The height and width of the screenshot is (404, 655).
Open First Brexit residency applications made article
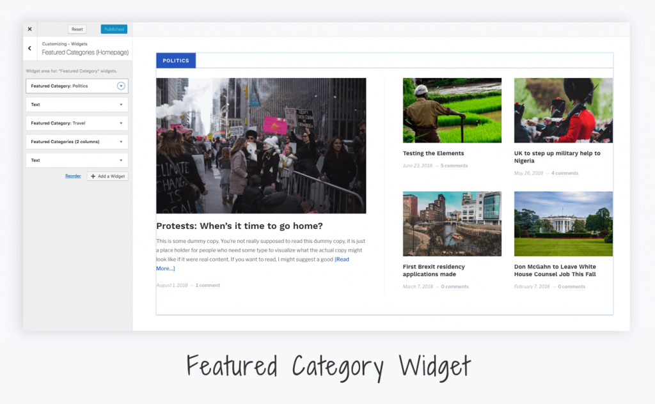tap(434, 270)
